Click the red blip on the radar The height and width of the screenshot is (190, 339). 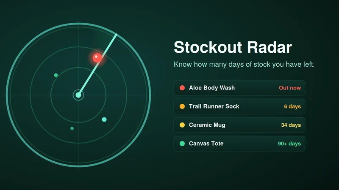(x=97, y=58)
